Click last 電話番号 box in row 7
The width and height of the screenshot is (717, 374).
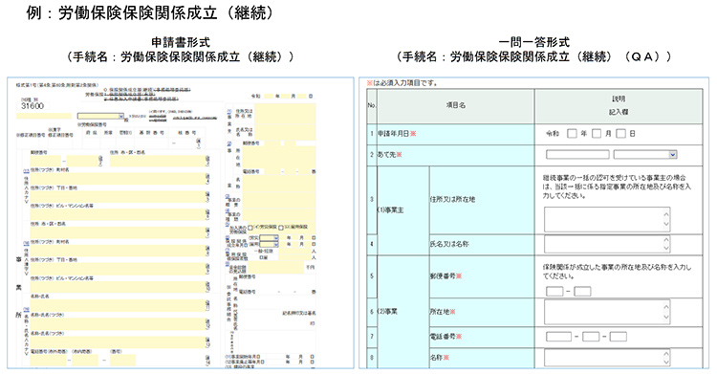(618, 337)
